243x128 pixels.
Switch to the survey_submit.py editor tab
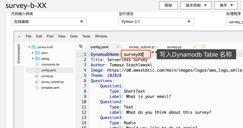coord(141,47)
